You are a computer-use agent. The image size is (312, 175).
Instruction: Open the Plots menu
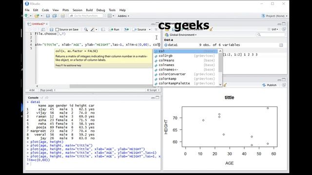pos(65,10)
